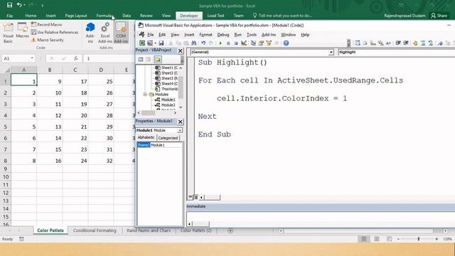The width and height of the screenshot is (455, 256).
Task: Toggle Breakpoint hand icon in Edit toolbar
Action: click(x=415, y=43)
